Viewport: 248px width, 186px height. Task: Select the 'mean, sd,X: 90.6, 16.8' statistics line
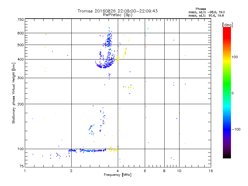click(206, 15)
